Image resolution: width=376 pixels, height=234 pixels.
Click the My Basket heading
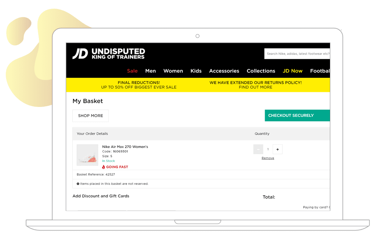tap(88, 101)
